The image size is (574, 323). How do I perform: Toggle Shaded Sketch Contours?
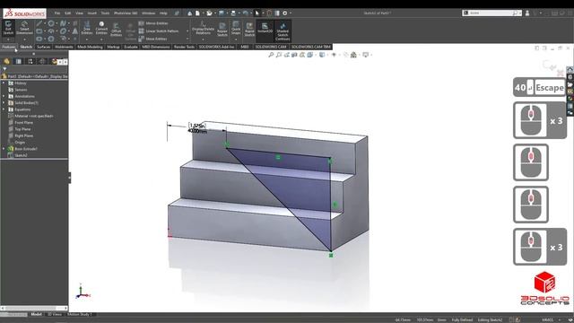click(283, 31)
